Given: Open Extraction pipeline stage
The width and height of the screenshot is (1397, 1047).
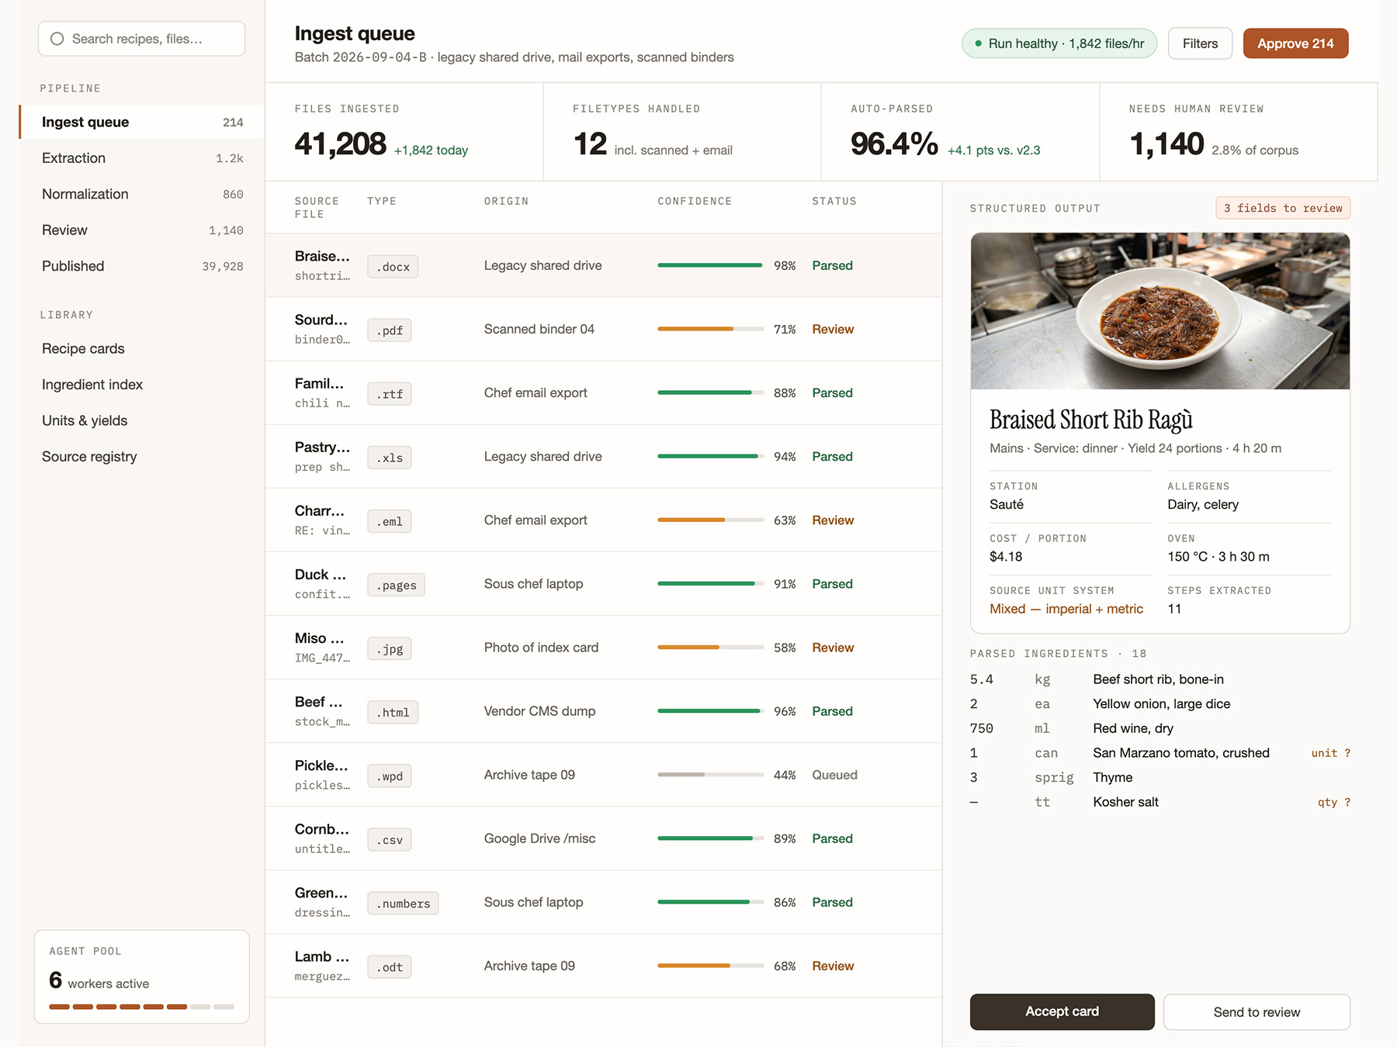Looking at the screenshot, I should (x=142, y=158).
